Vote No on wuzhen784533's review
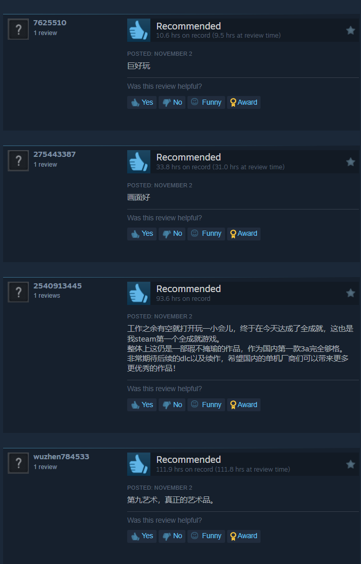Image resolution: width=361 pixels, height=564 pixels. pos(172,536)
